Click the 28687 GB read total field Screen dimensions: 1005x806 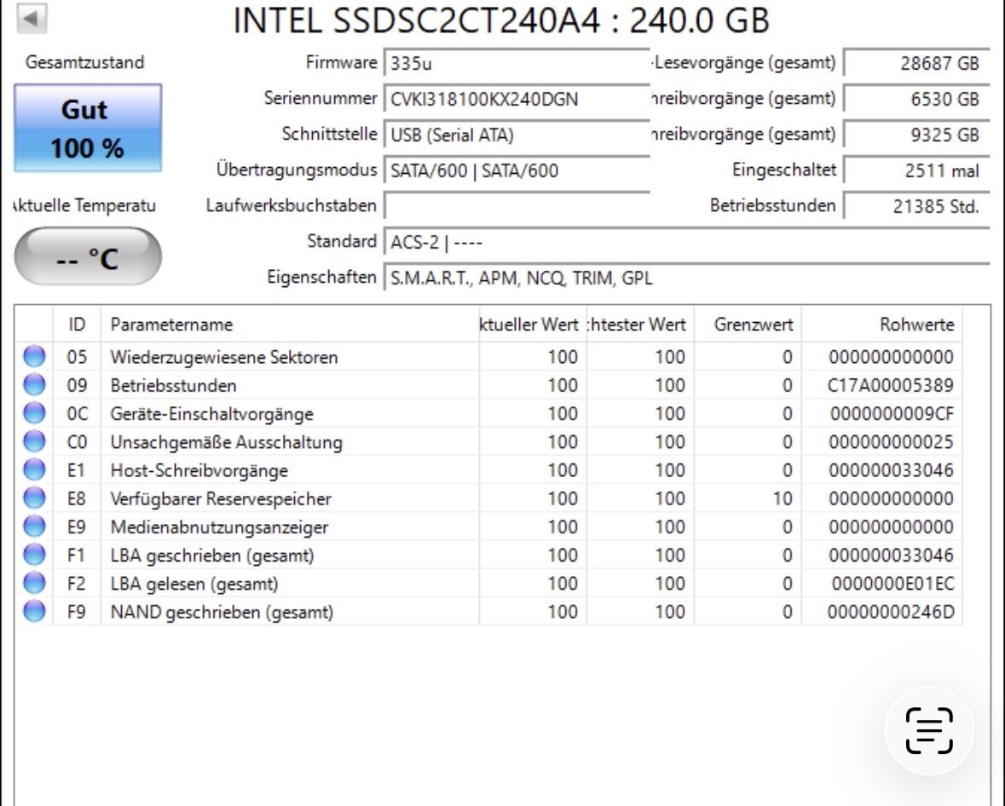[916, 63]
